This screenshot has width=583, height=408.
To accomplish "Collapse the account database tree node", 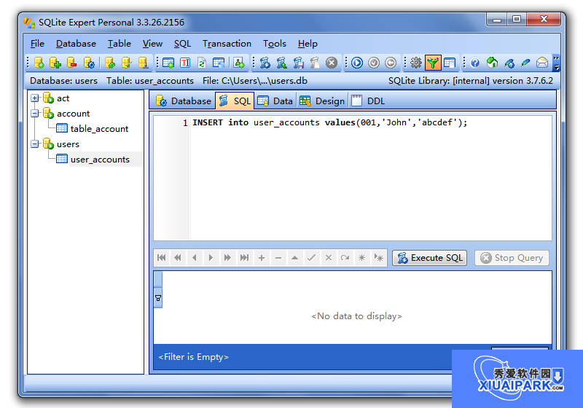I will point(34,114).
